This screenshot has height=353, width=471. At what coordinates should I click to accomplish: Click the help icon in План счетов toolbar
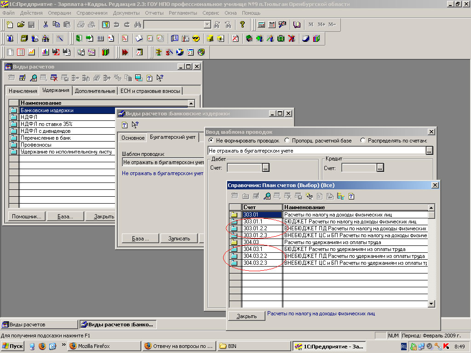(x=351, y=196)
